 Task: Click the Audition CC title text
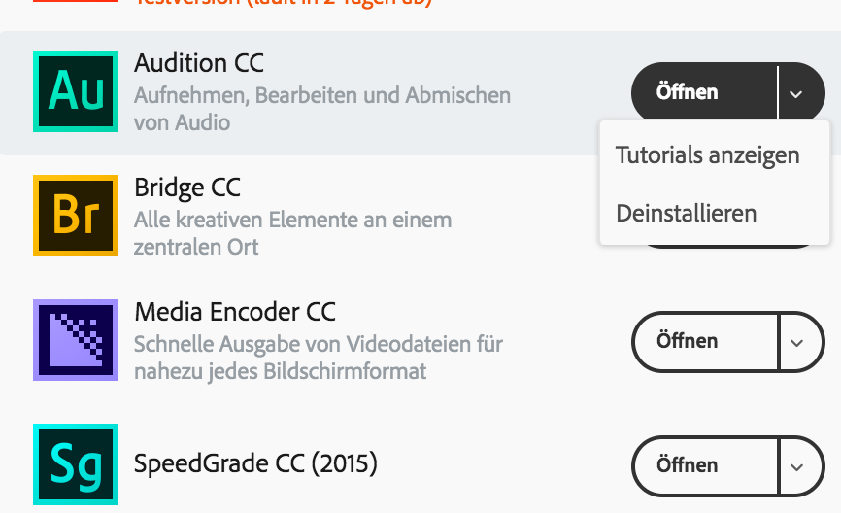[x=199, y=63]
